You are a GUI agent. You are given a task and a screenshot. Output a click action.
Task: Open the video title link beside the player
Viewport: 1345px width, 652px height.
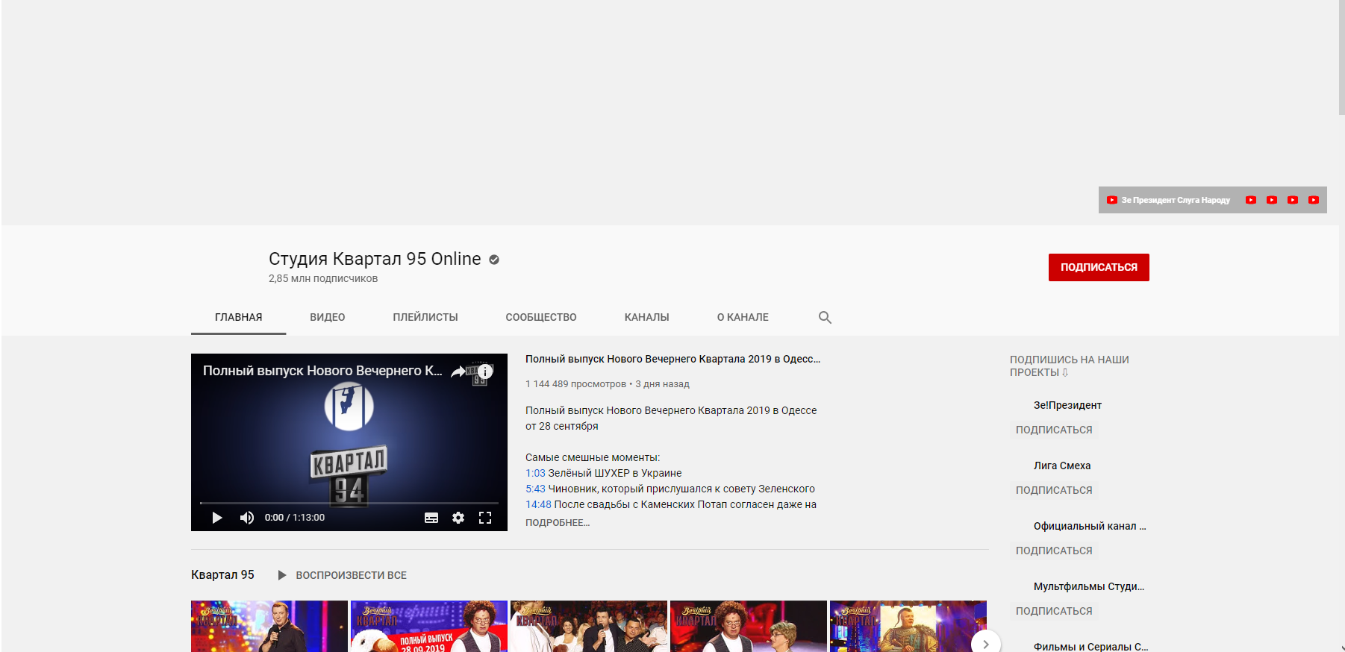pos(672,359)
